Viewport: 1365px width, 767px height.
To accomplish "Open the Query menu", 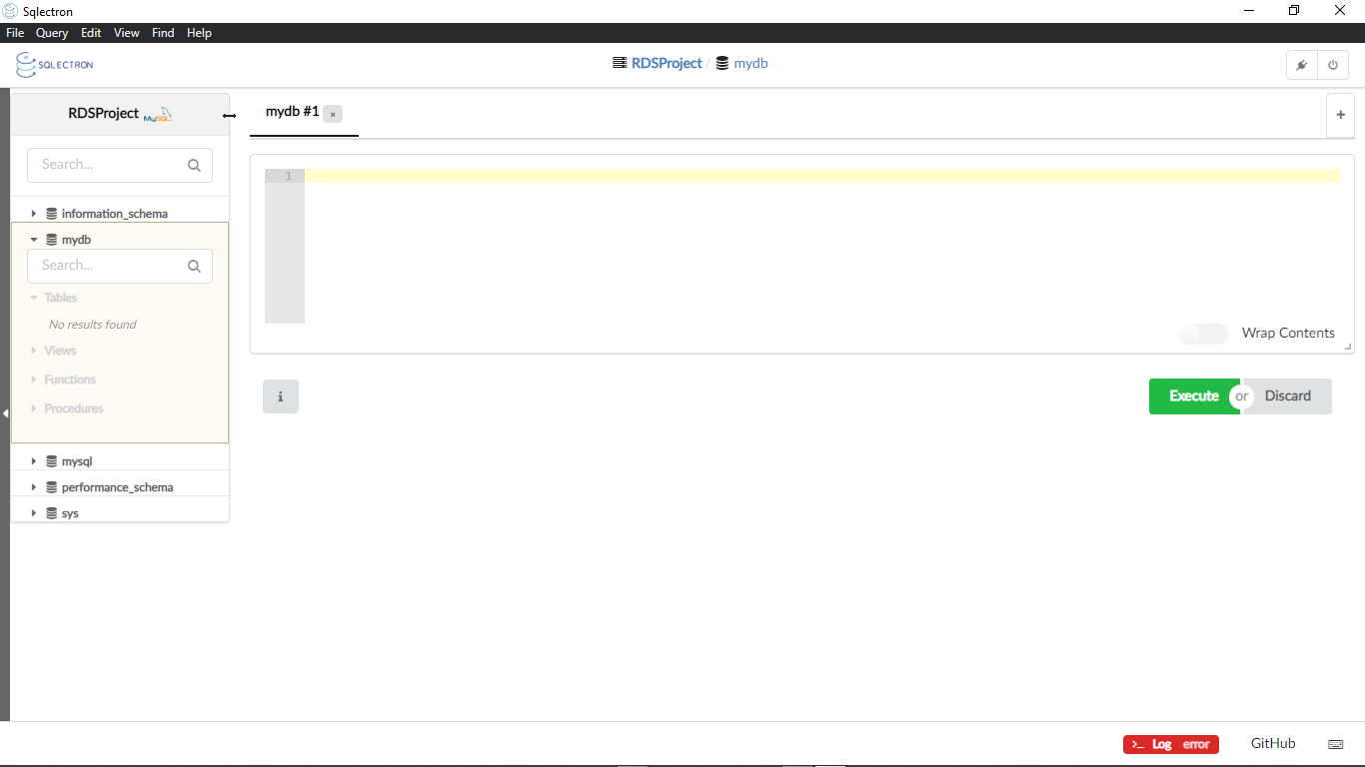I will click(52, 33).
